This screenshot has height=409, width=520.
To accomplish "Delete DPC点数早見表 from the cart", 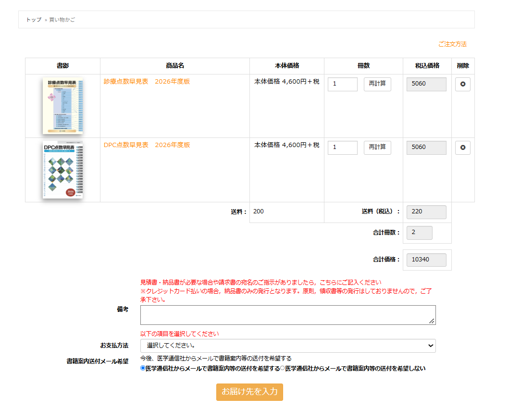I will (463, 148).
